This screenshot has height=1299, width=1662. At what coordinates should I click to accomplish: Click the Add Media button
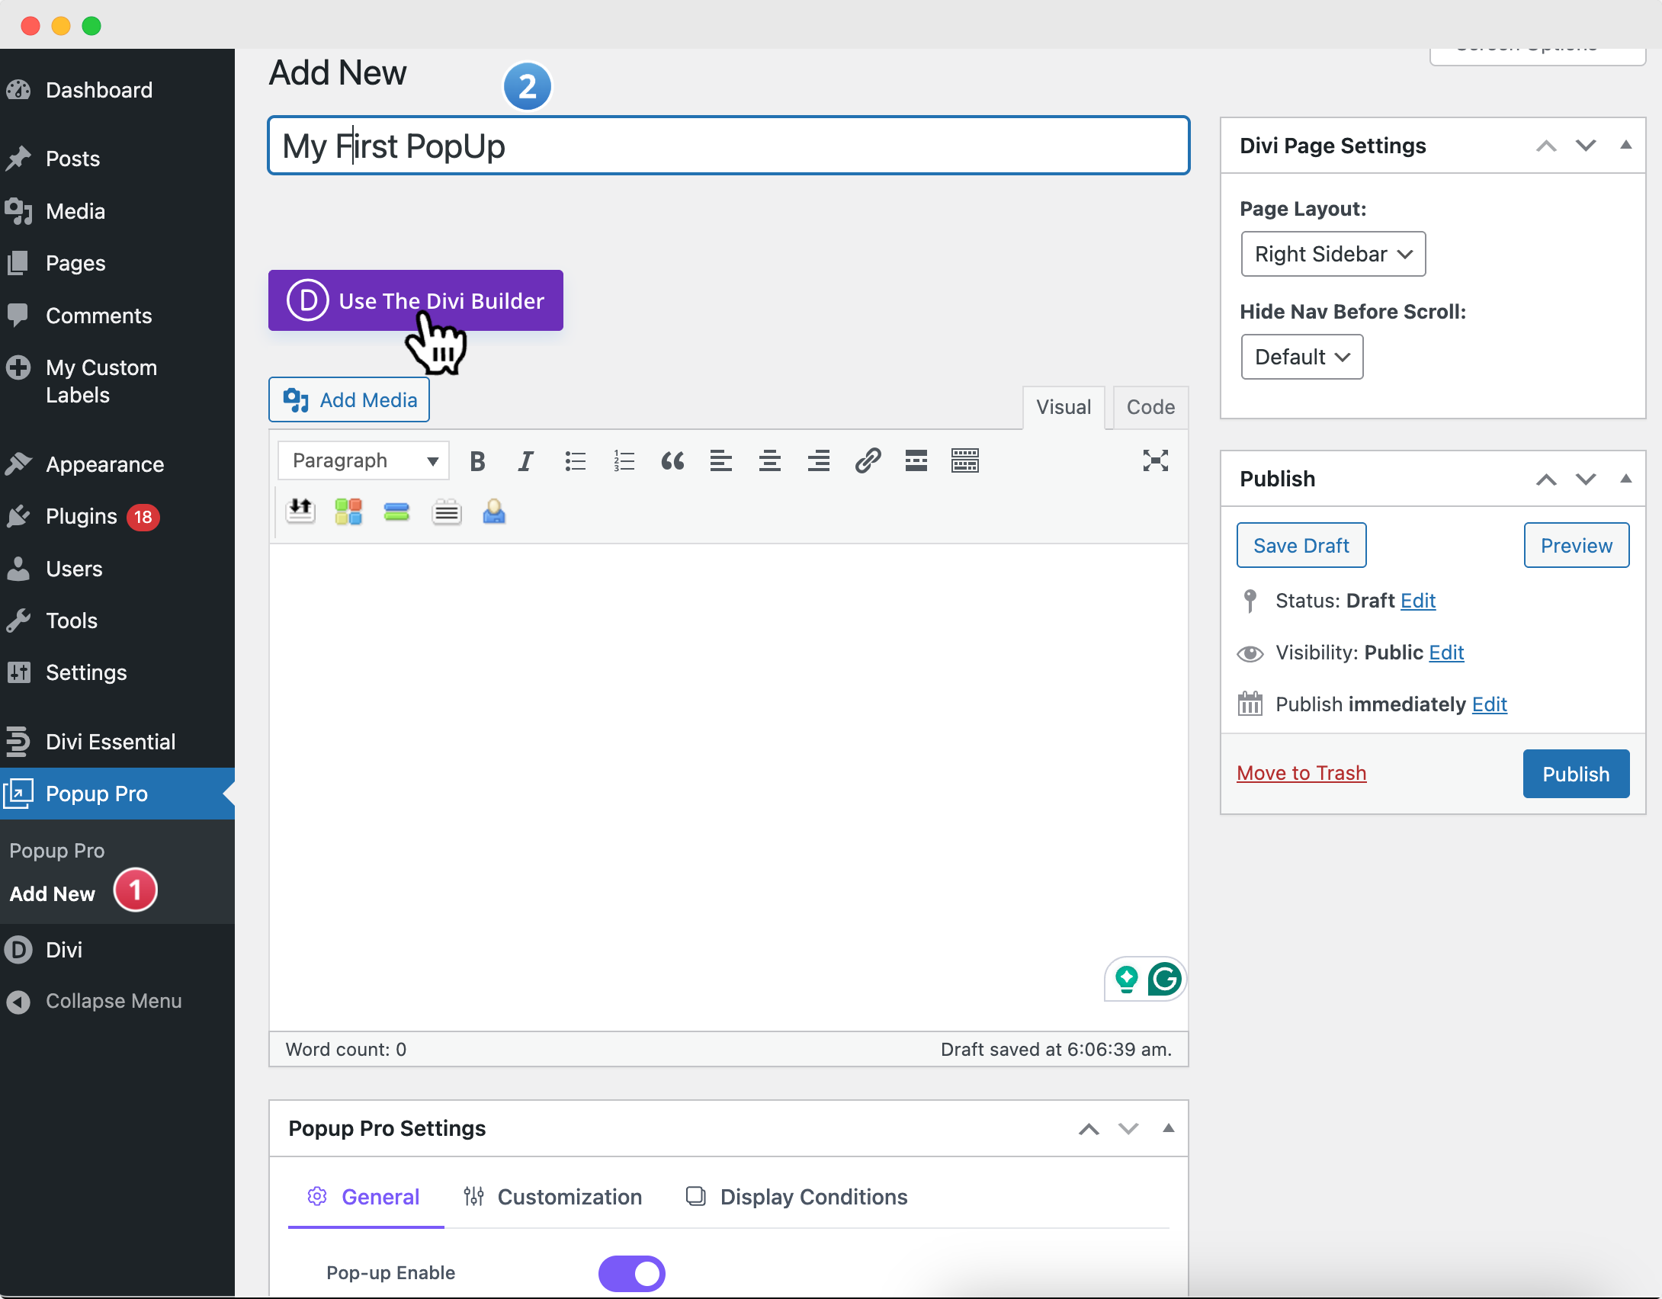point(349,399)
